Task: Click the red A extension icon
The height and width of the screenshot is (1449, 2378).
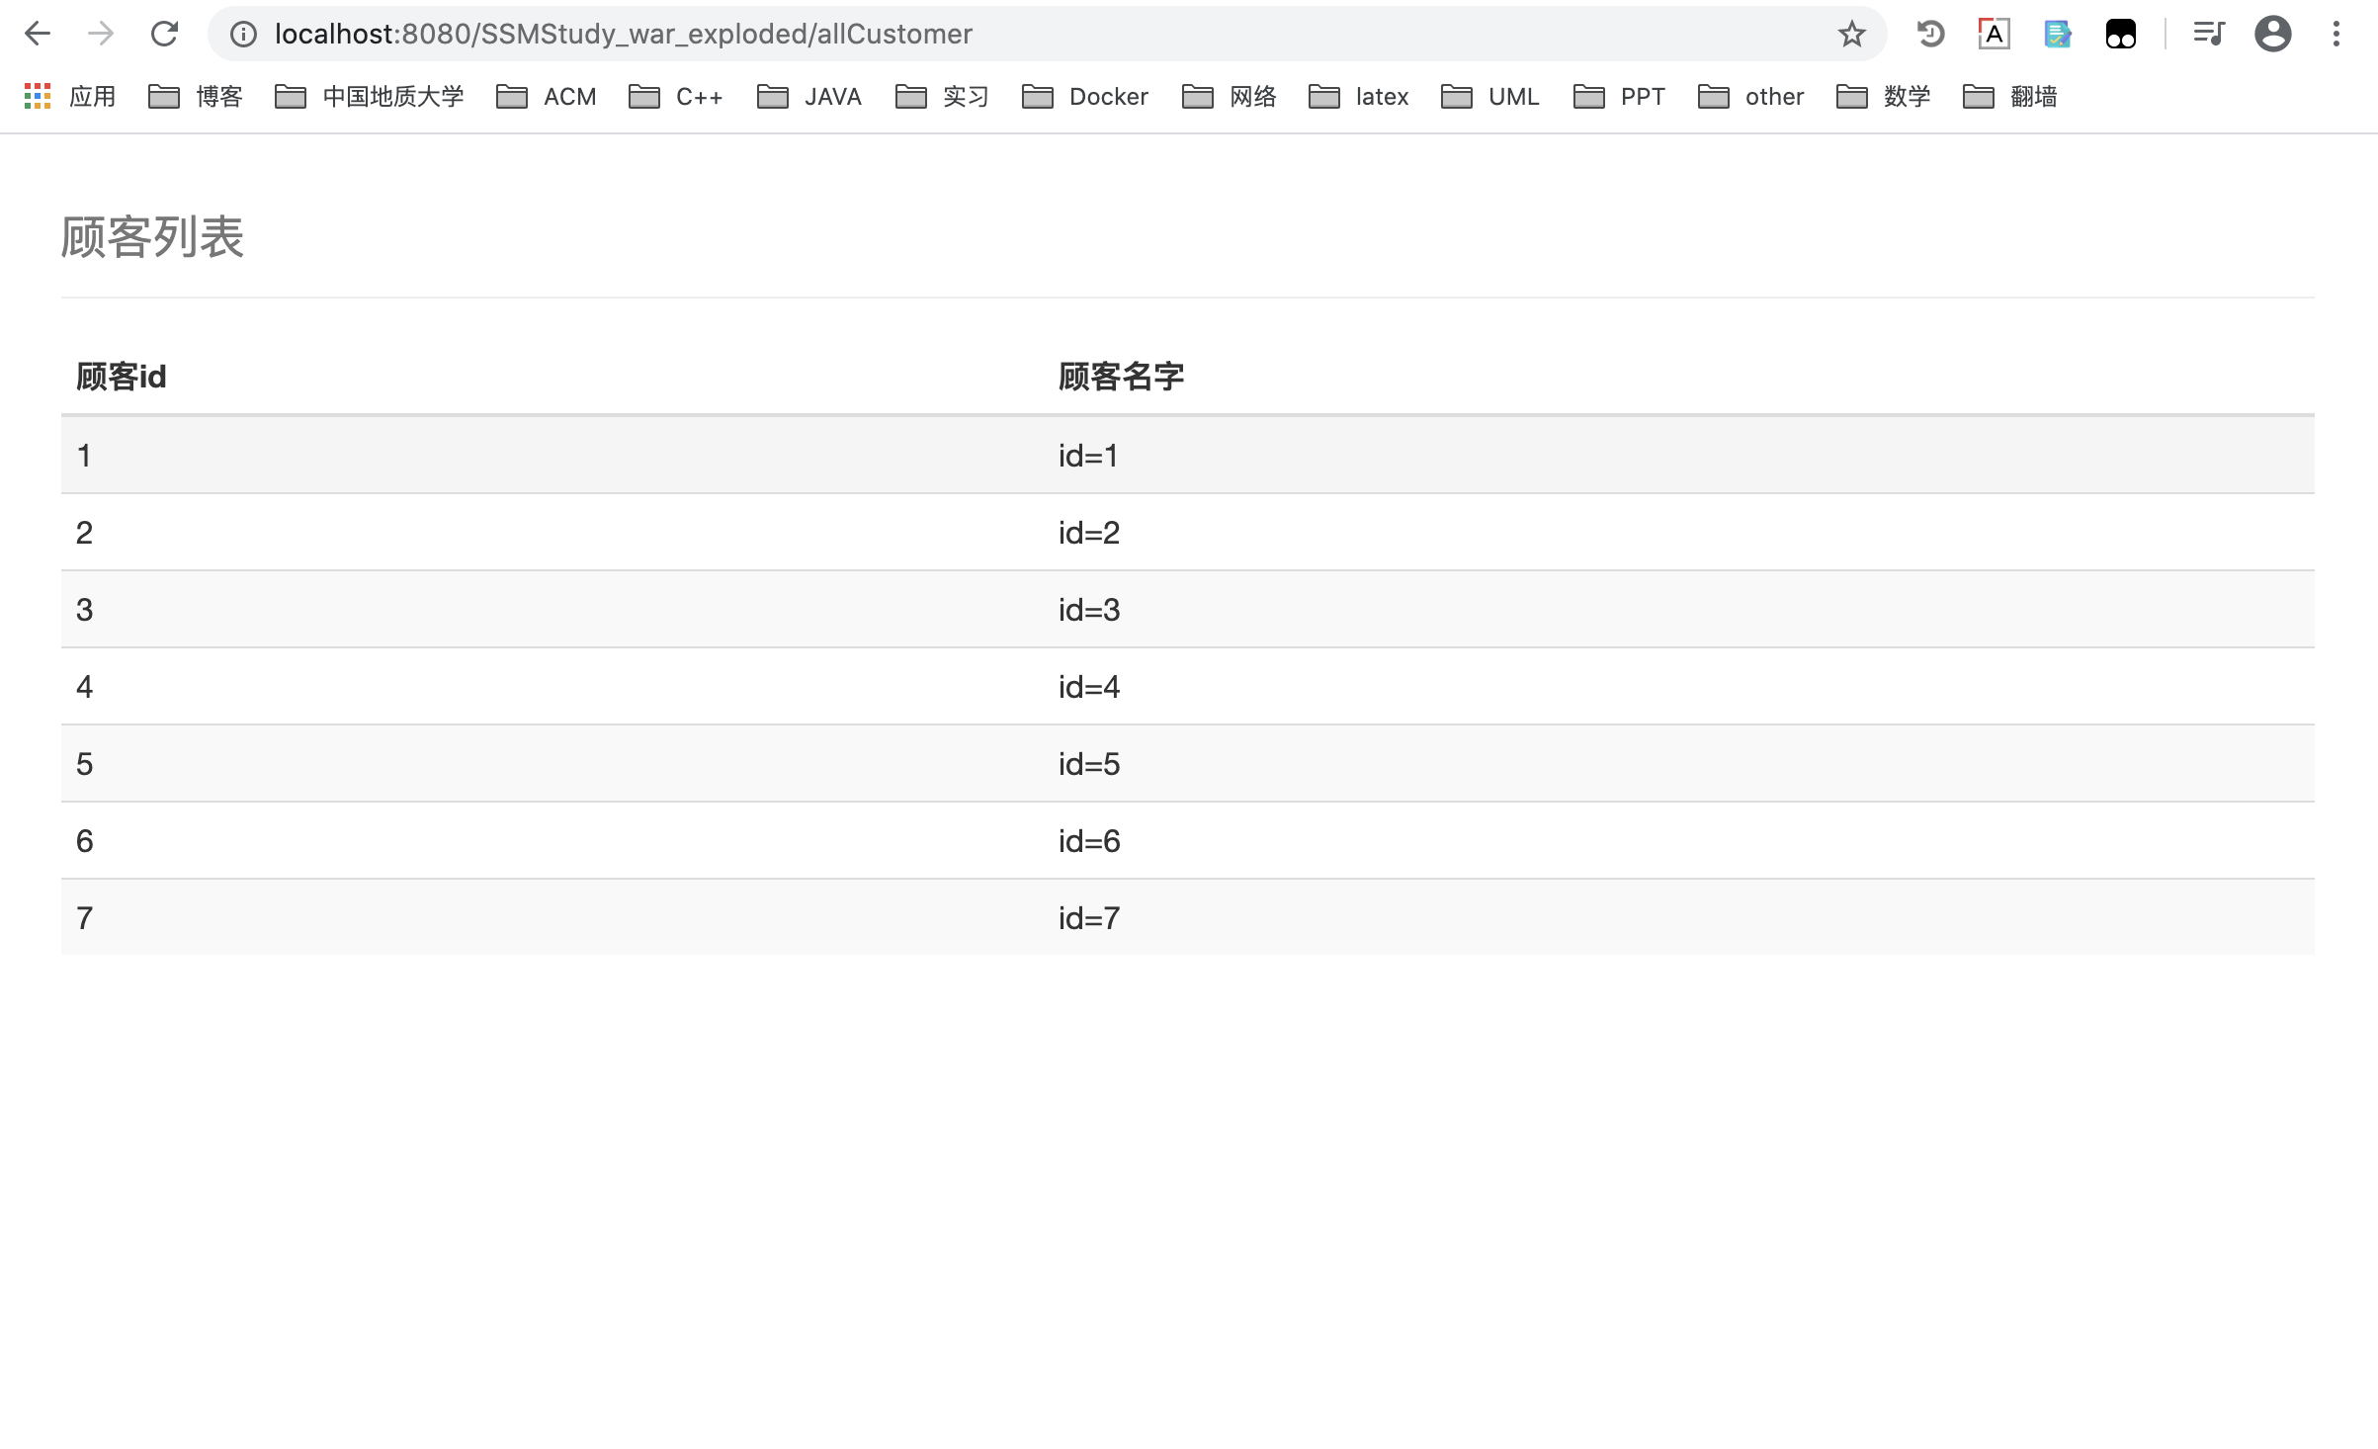Action: coord(1994,35)
